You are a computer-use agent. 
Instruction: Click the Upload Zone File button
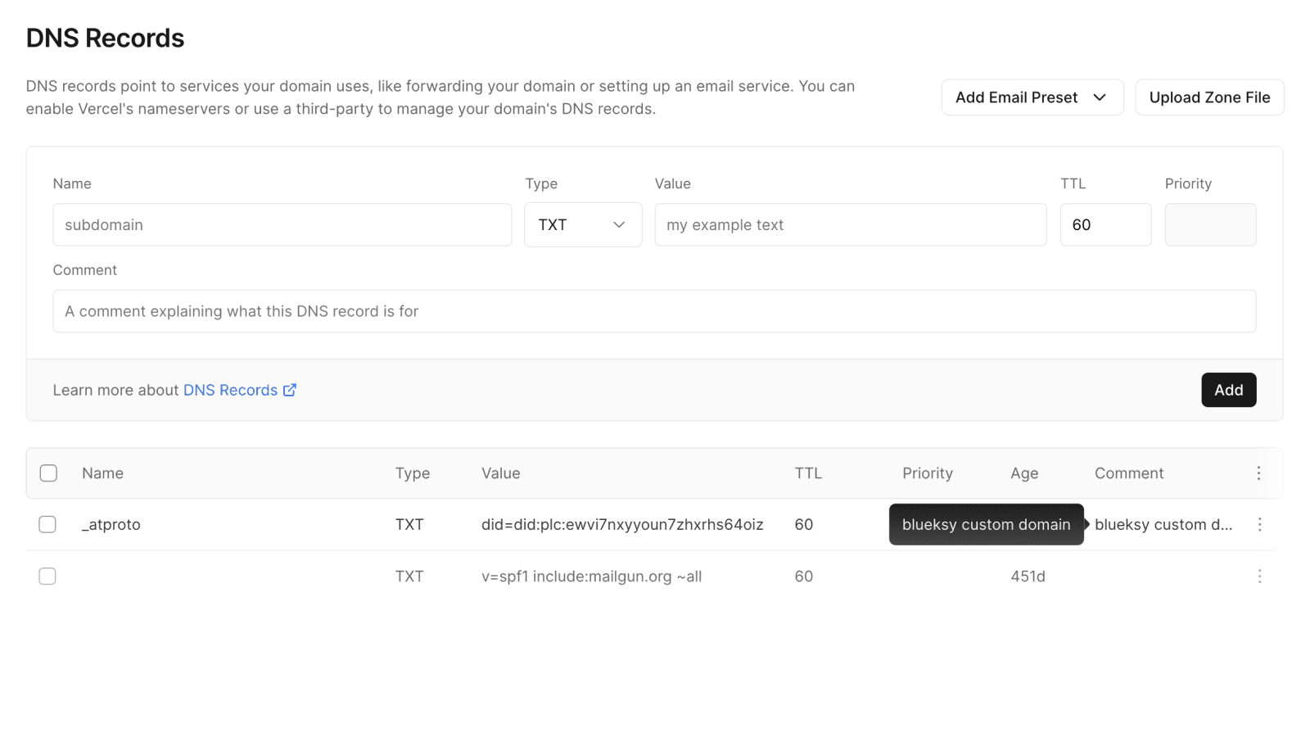1208,97
